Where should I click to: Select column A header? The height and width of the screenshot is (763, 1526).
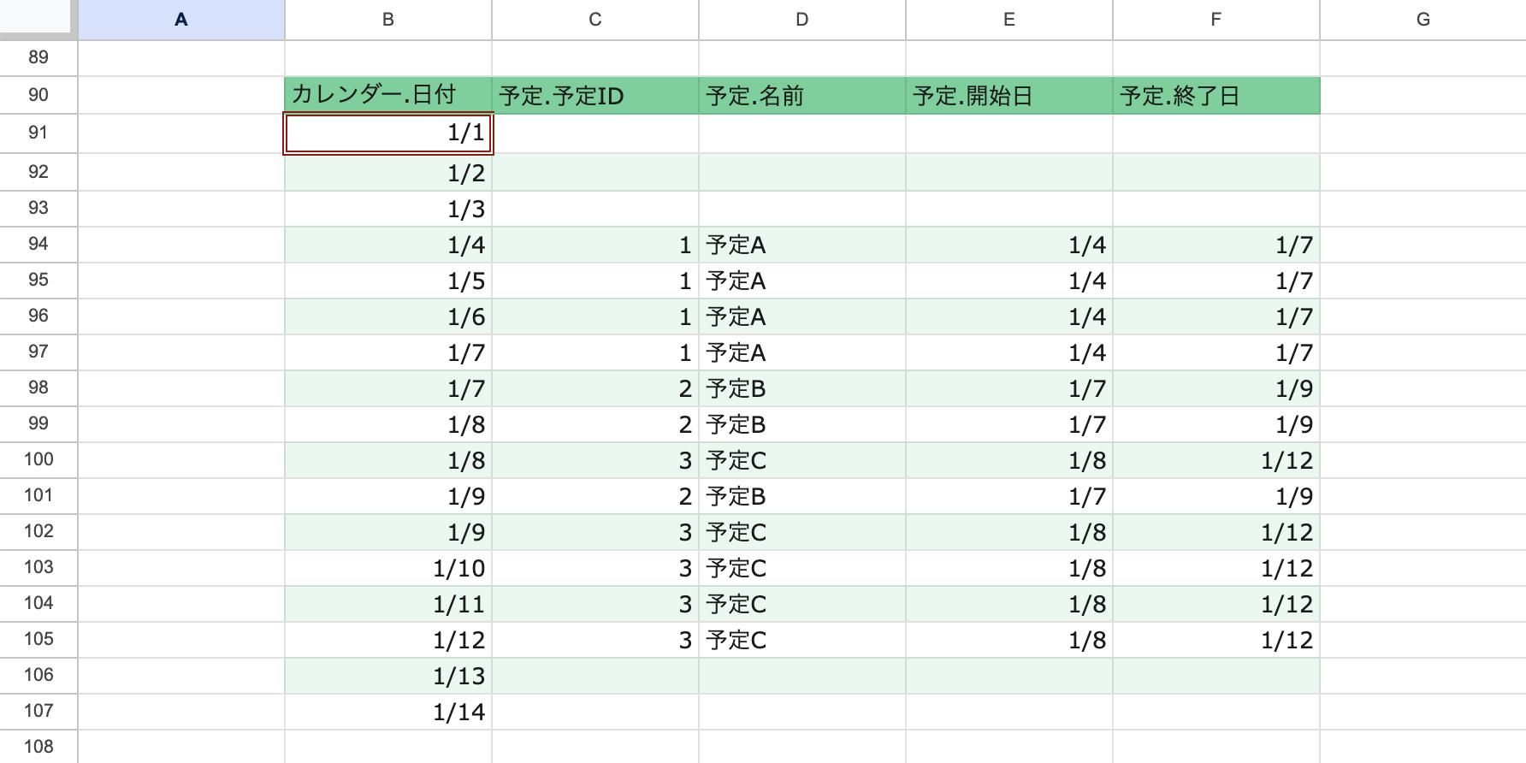pos(180,20)
